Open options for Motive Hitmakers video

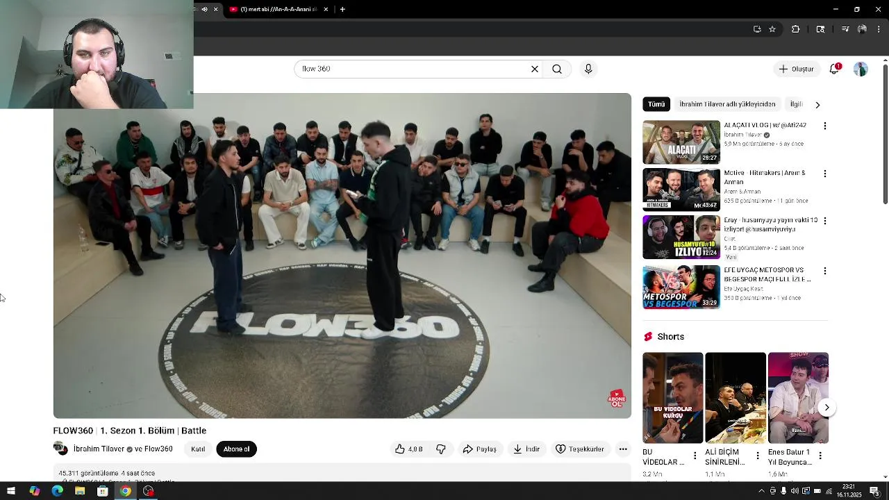click(x=824, y=174)
